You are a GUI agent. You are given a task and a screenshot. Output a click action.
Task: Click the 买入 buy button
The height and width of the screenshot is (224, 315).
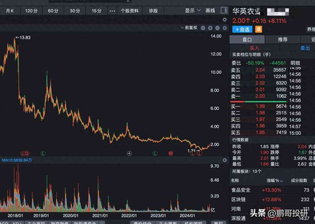[x=254, y=48]
